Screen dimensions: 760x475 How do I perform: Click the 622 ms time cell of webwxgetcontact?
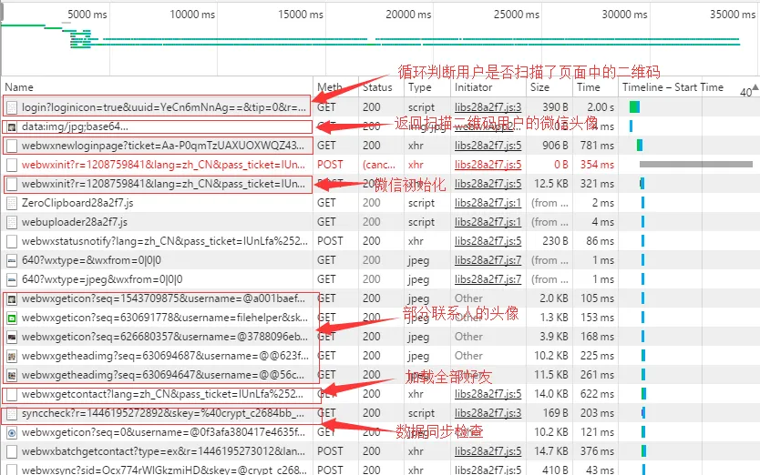597,394
